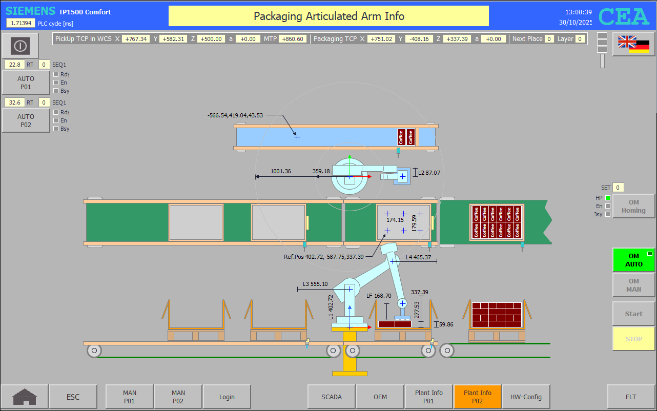Toggle the En indicator under AUTO P01
Image resolution: width=657 pixels, height=411 pixels.
(56, 83)
